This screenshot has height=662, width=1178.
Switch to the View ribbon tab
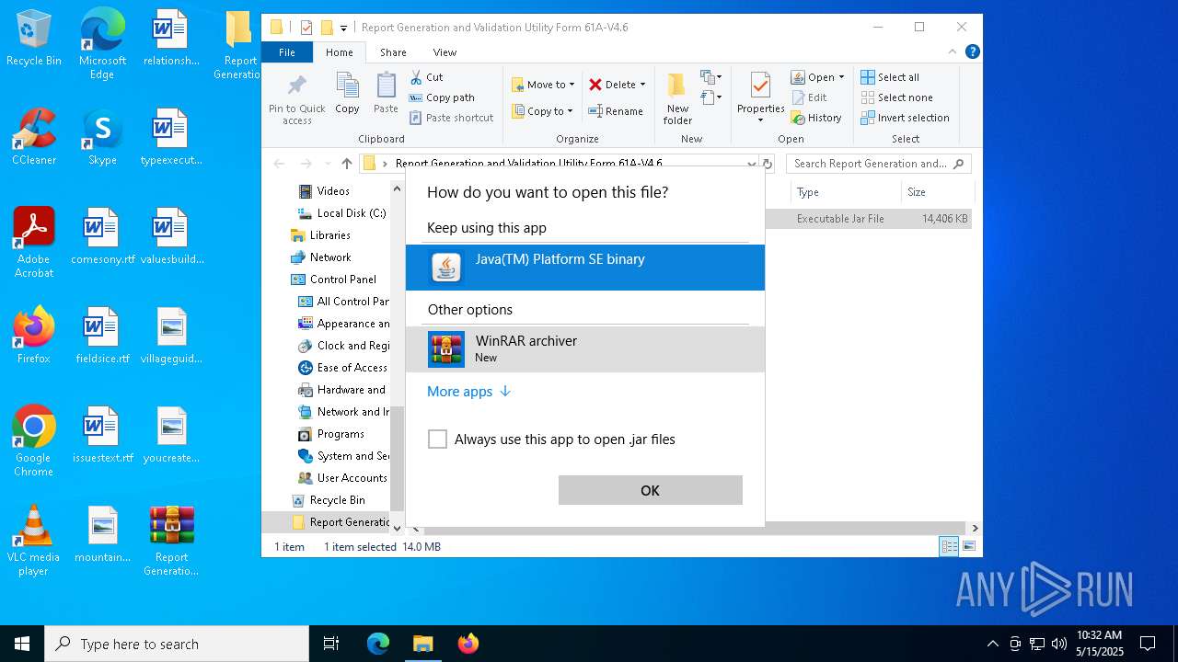445,52
